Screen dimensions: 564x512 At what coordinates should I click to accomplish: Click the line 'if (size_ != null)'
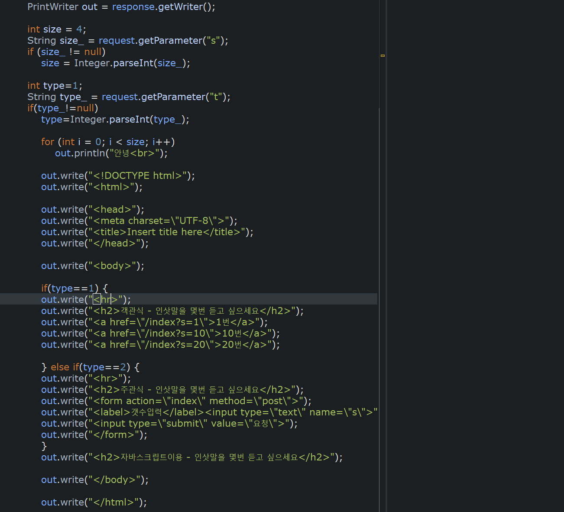pos(66,52)
